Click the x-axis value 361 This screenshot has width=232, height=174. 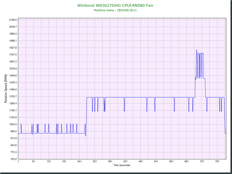click(110, 161)
